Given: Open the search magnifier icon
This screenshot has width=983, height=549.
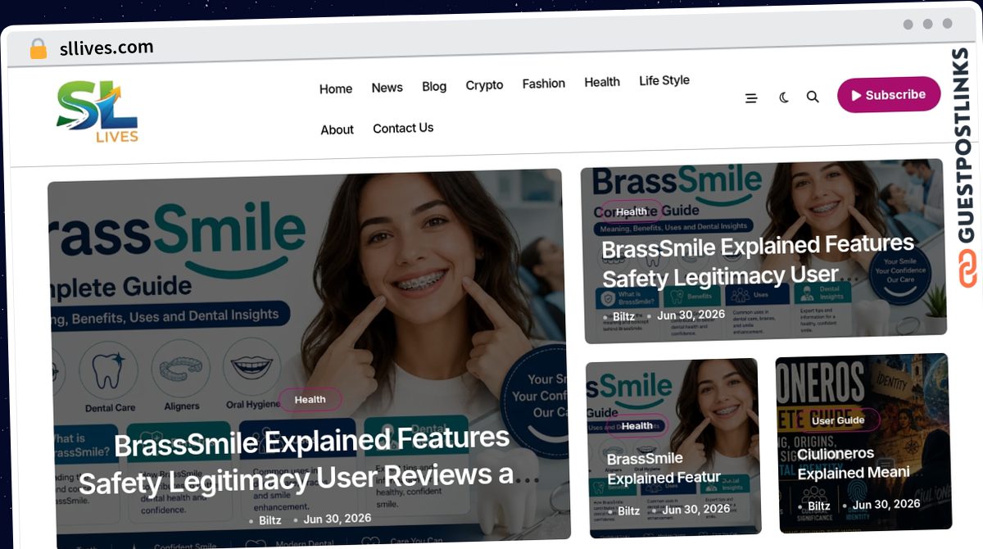Looking at the screenshot, I should point(813,97).
